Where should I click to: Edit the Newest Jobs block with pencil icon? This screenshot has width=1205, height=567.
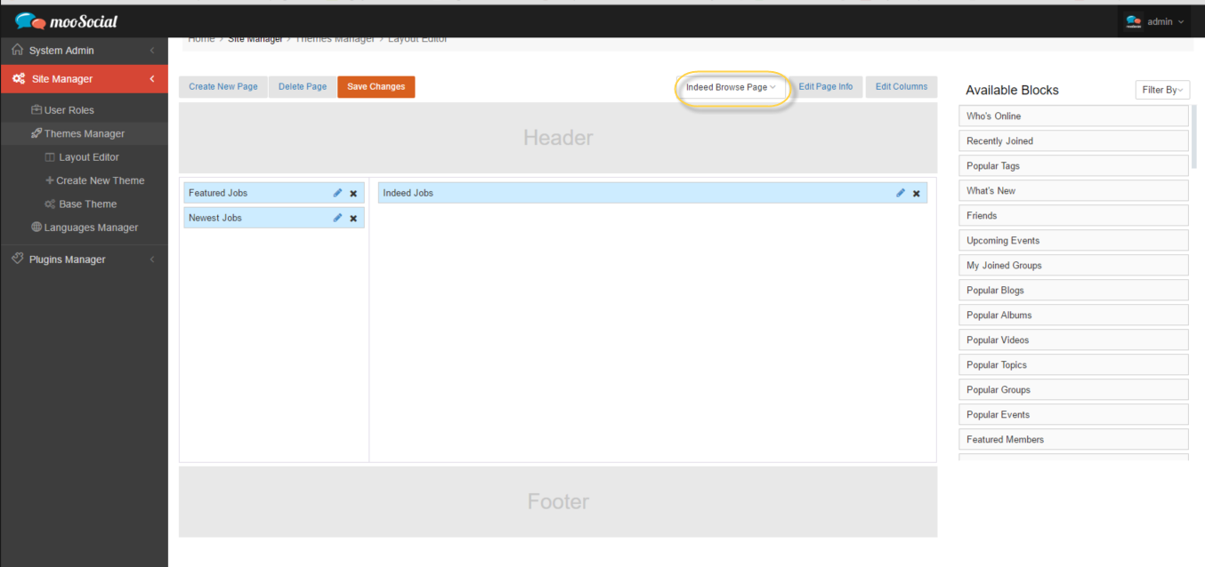pyautogui.click(x=337, y=218)
